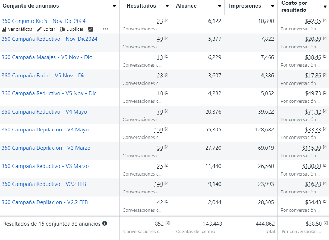Open 360 Campaña Masajes - V5 Nov - Dic
The height and width of the screenshot is (240, 329).
46,57
